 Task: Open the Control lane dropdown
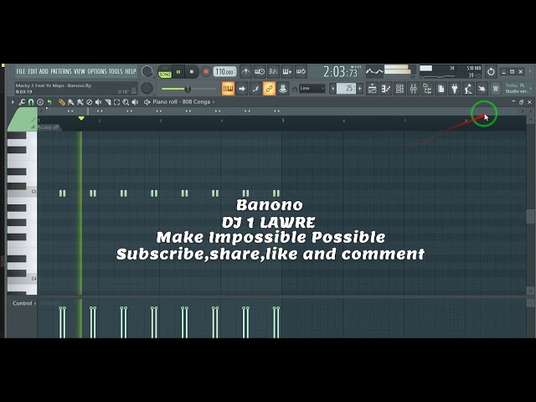click(x=24, y=303)
